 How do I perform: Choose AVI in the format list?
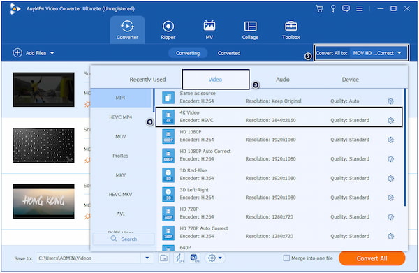click(x=121, y=214)
